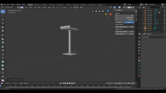Select the Transform tool
The image size is (166, 93).
pos(3,31)
